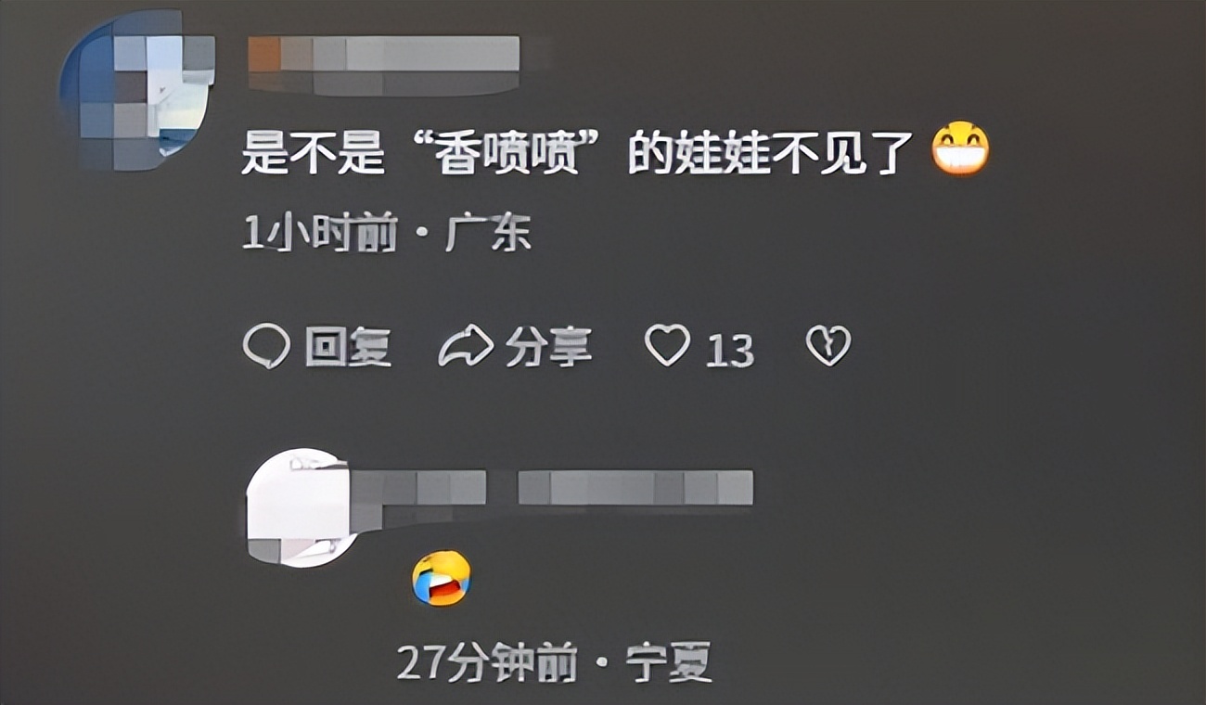Click the laughing-crying emoji reply
This screenshot has height=705, width=1206.
tap(442, 579)
